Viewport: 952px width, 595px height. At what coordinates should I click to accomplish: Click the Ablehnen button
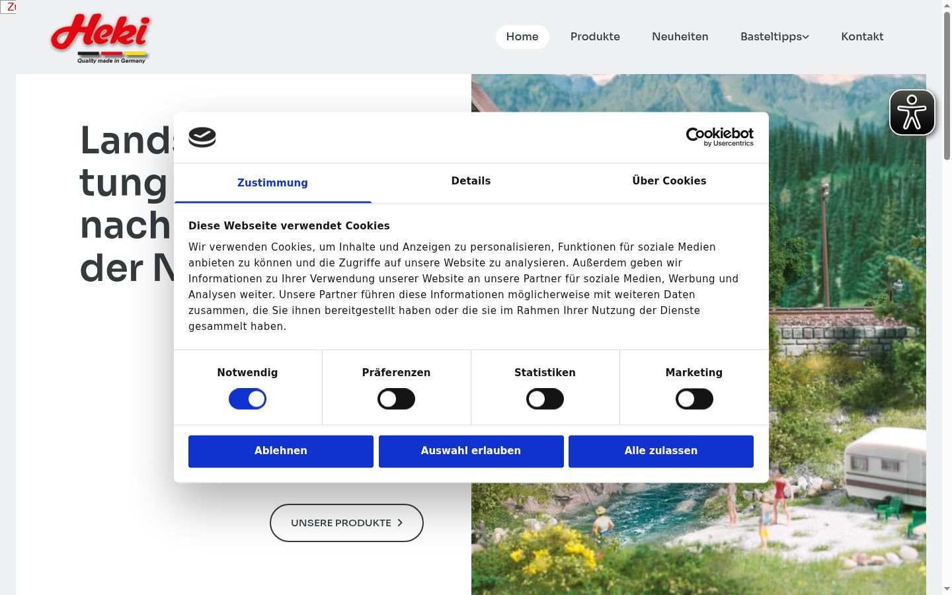pos(281,451)
